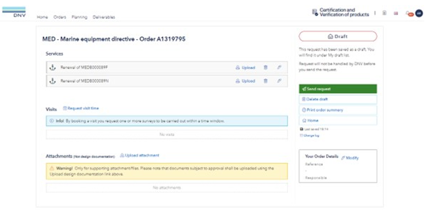
Task: Go to the Planning menu
Action: (79, 17)
